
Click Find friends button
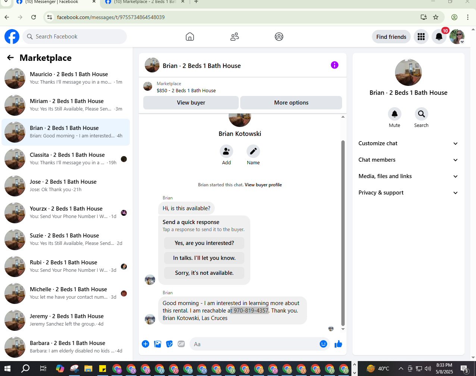(391, 37)
